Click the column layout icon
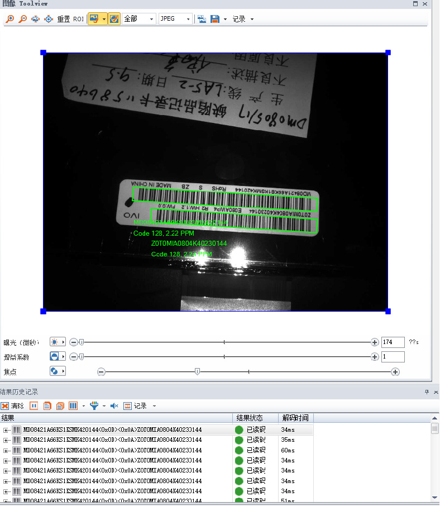The image size is (440, 506). pyautogui.click(x=73, y=405)
